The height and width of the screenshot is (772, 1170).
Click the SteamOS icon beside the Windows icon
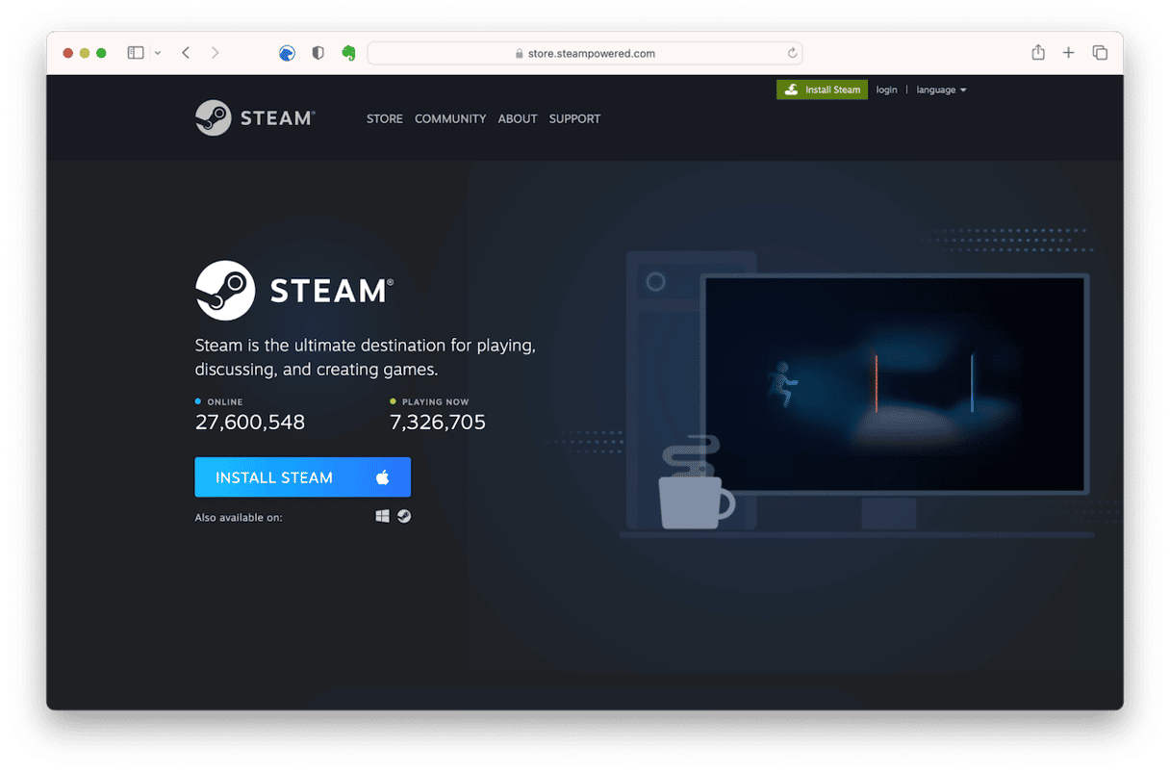pos(405,517)
